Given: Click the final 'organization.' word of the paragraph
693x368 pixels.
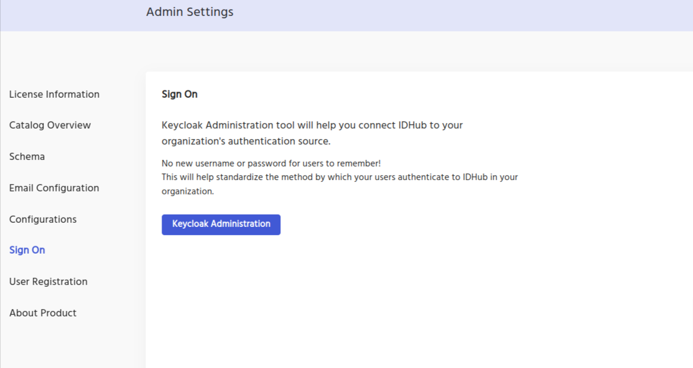Looking at the screenshot, I should [188, 191].
